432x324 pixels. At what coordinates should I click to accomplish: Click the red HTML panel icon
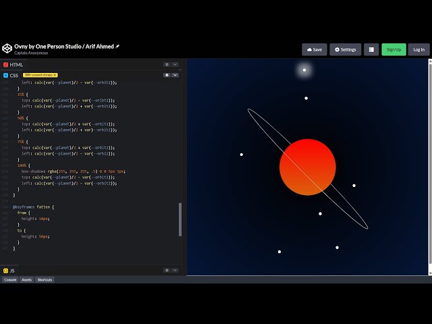pos(5,65)
